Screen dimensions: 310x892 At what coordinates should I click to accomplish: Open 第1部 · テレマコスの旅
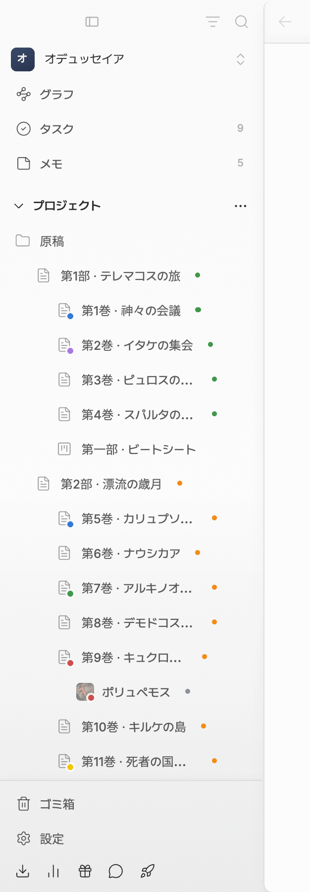(120, 276)
